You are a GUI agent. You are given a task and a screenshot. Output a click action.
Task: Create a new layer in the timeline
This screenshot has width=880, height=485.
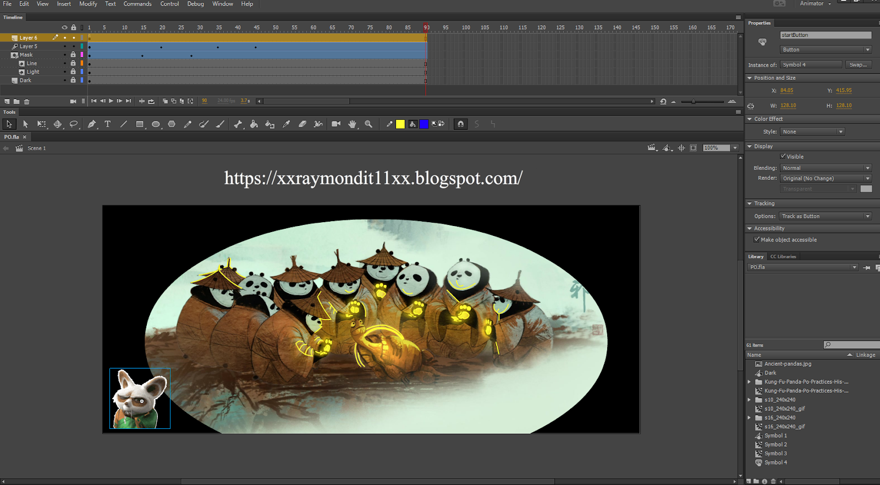pos(7,101)
